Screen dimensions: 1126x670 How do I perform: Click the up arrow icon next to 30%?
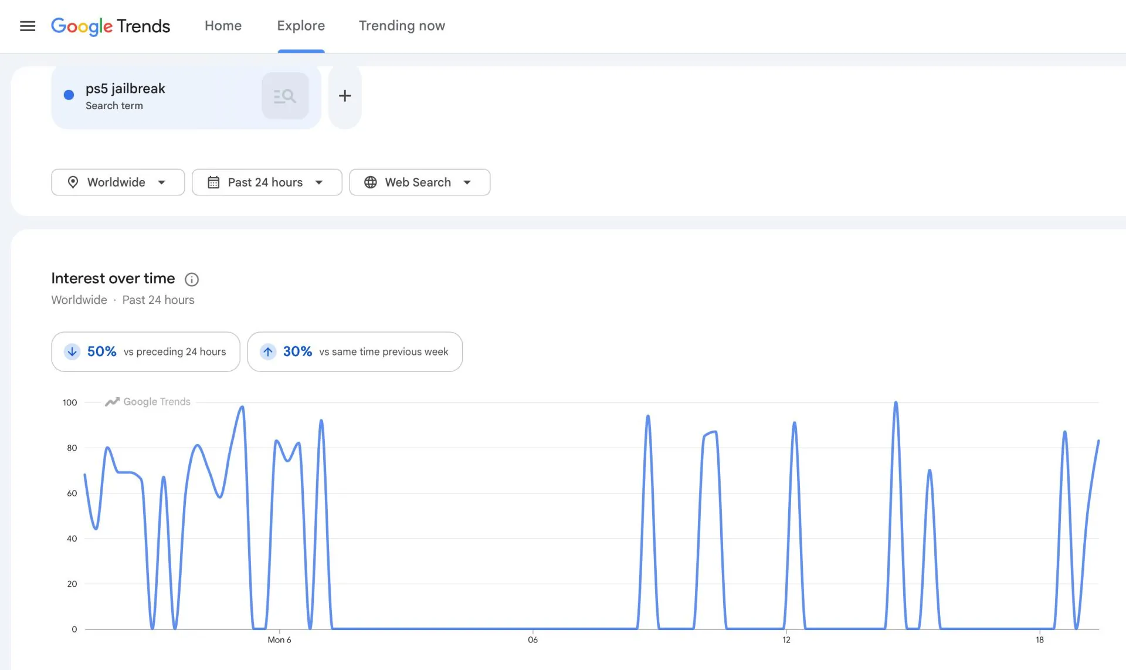(268, 351)
